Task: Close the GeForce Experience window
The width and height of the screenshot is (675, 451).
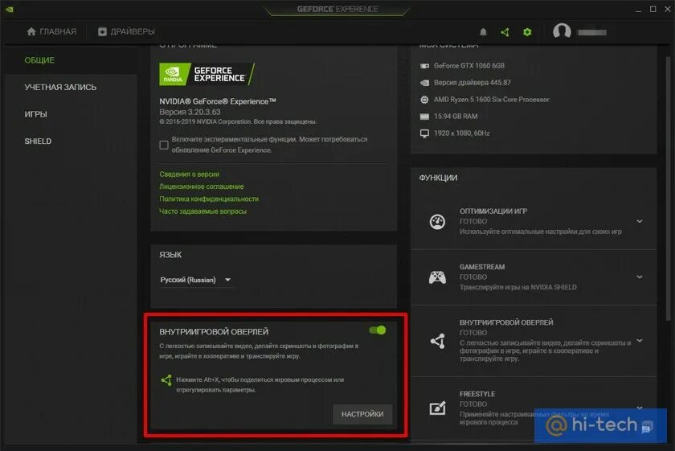Action: (x=668, y=9)
